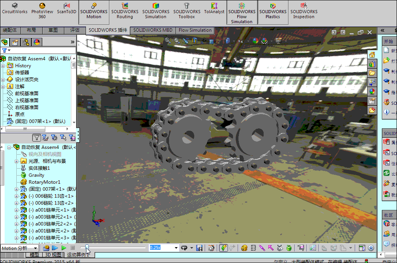Expand the 注解 node
Screen dimensions: 397x263
coord(3,87)
